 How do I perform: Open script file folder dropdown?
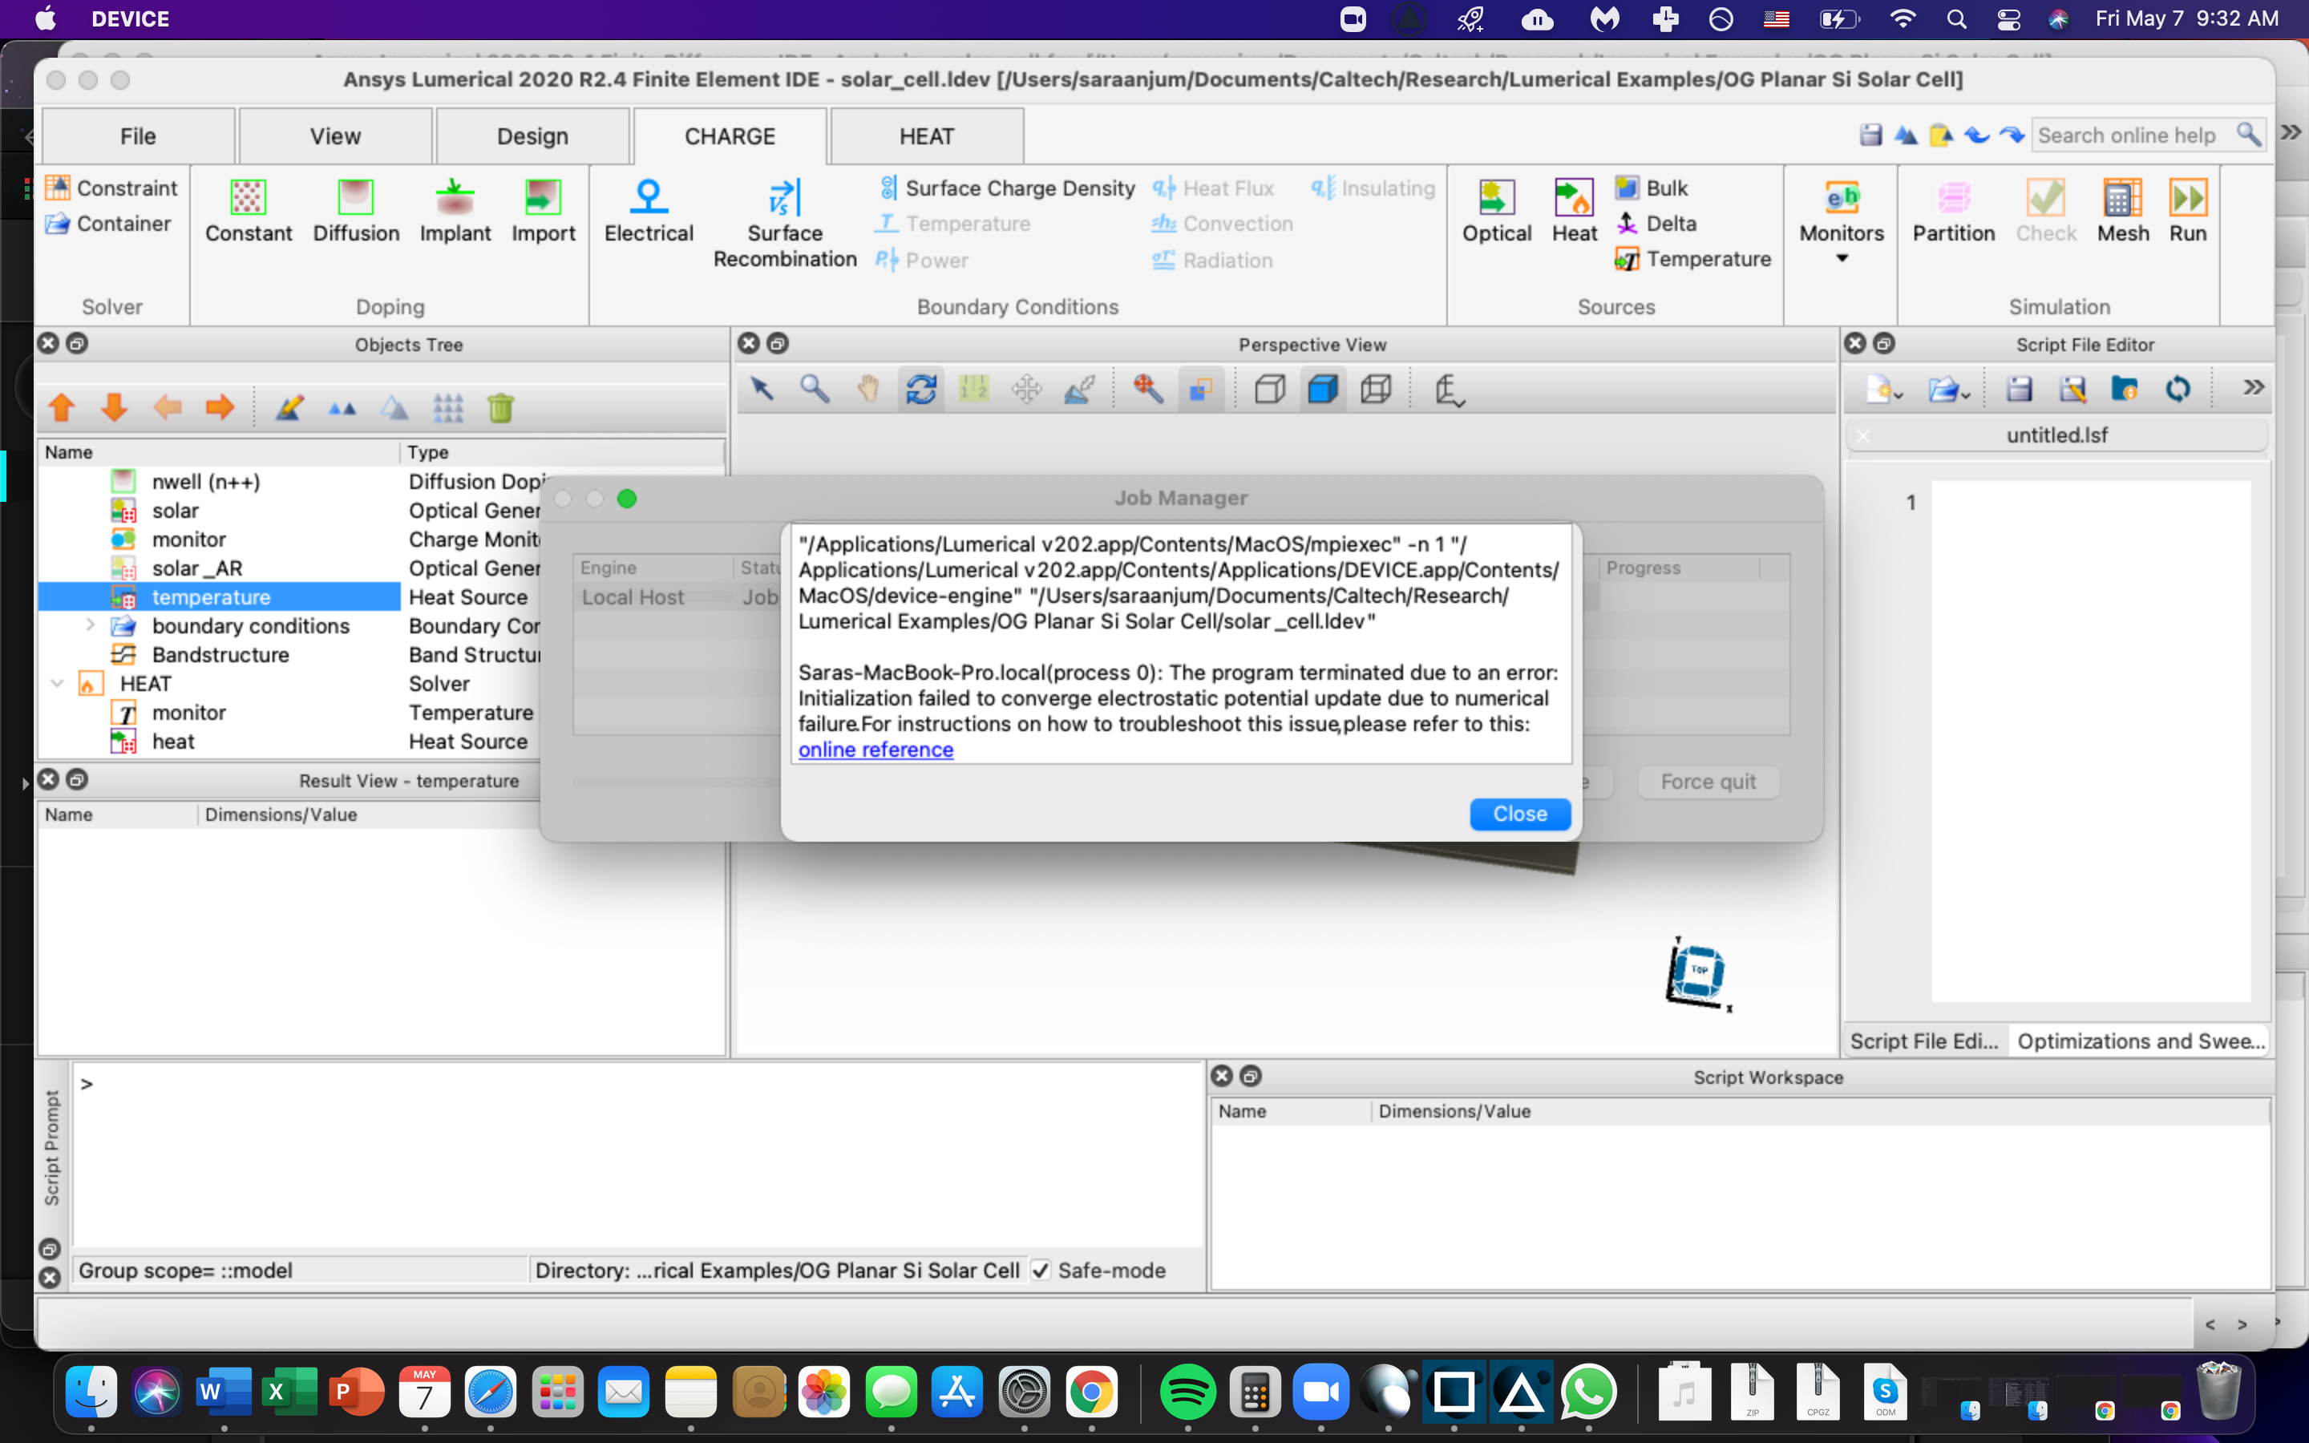point(1948,390)
